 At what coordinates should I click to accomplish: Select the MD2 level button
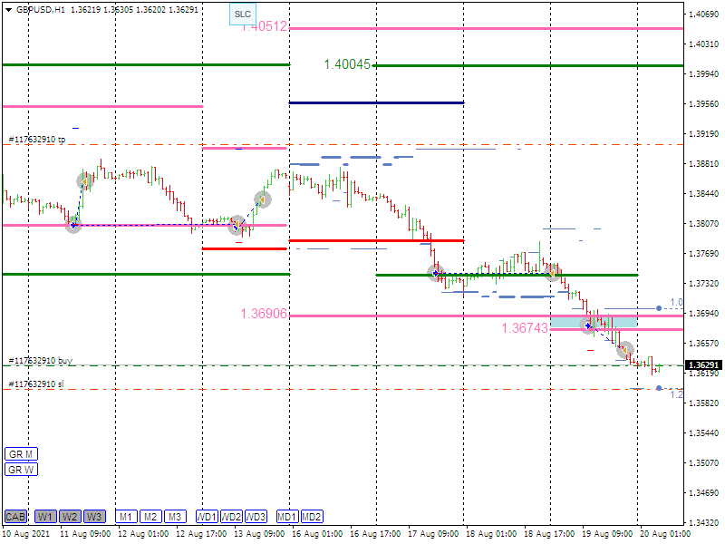click(x=312, y=517)
